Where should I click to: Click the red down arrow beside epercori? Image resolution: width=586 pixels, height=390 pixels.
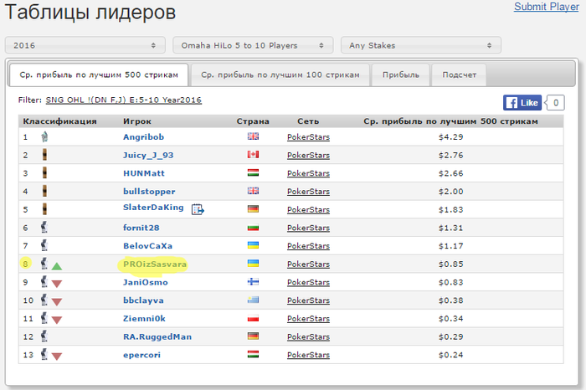57,357
